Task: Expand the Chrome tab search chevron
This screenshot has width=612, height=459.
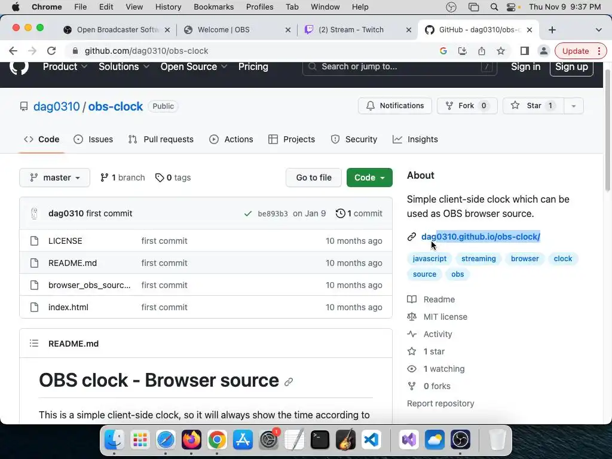Action: pos(598,30)
